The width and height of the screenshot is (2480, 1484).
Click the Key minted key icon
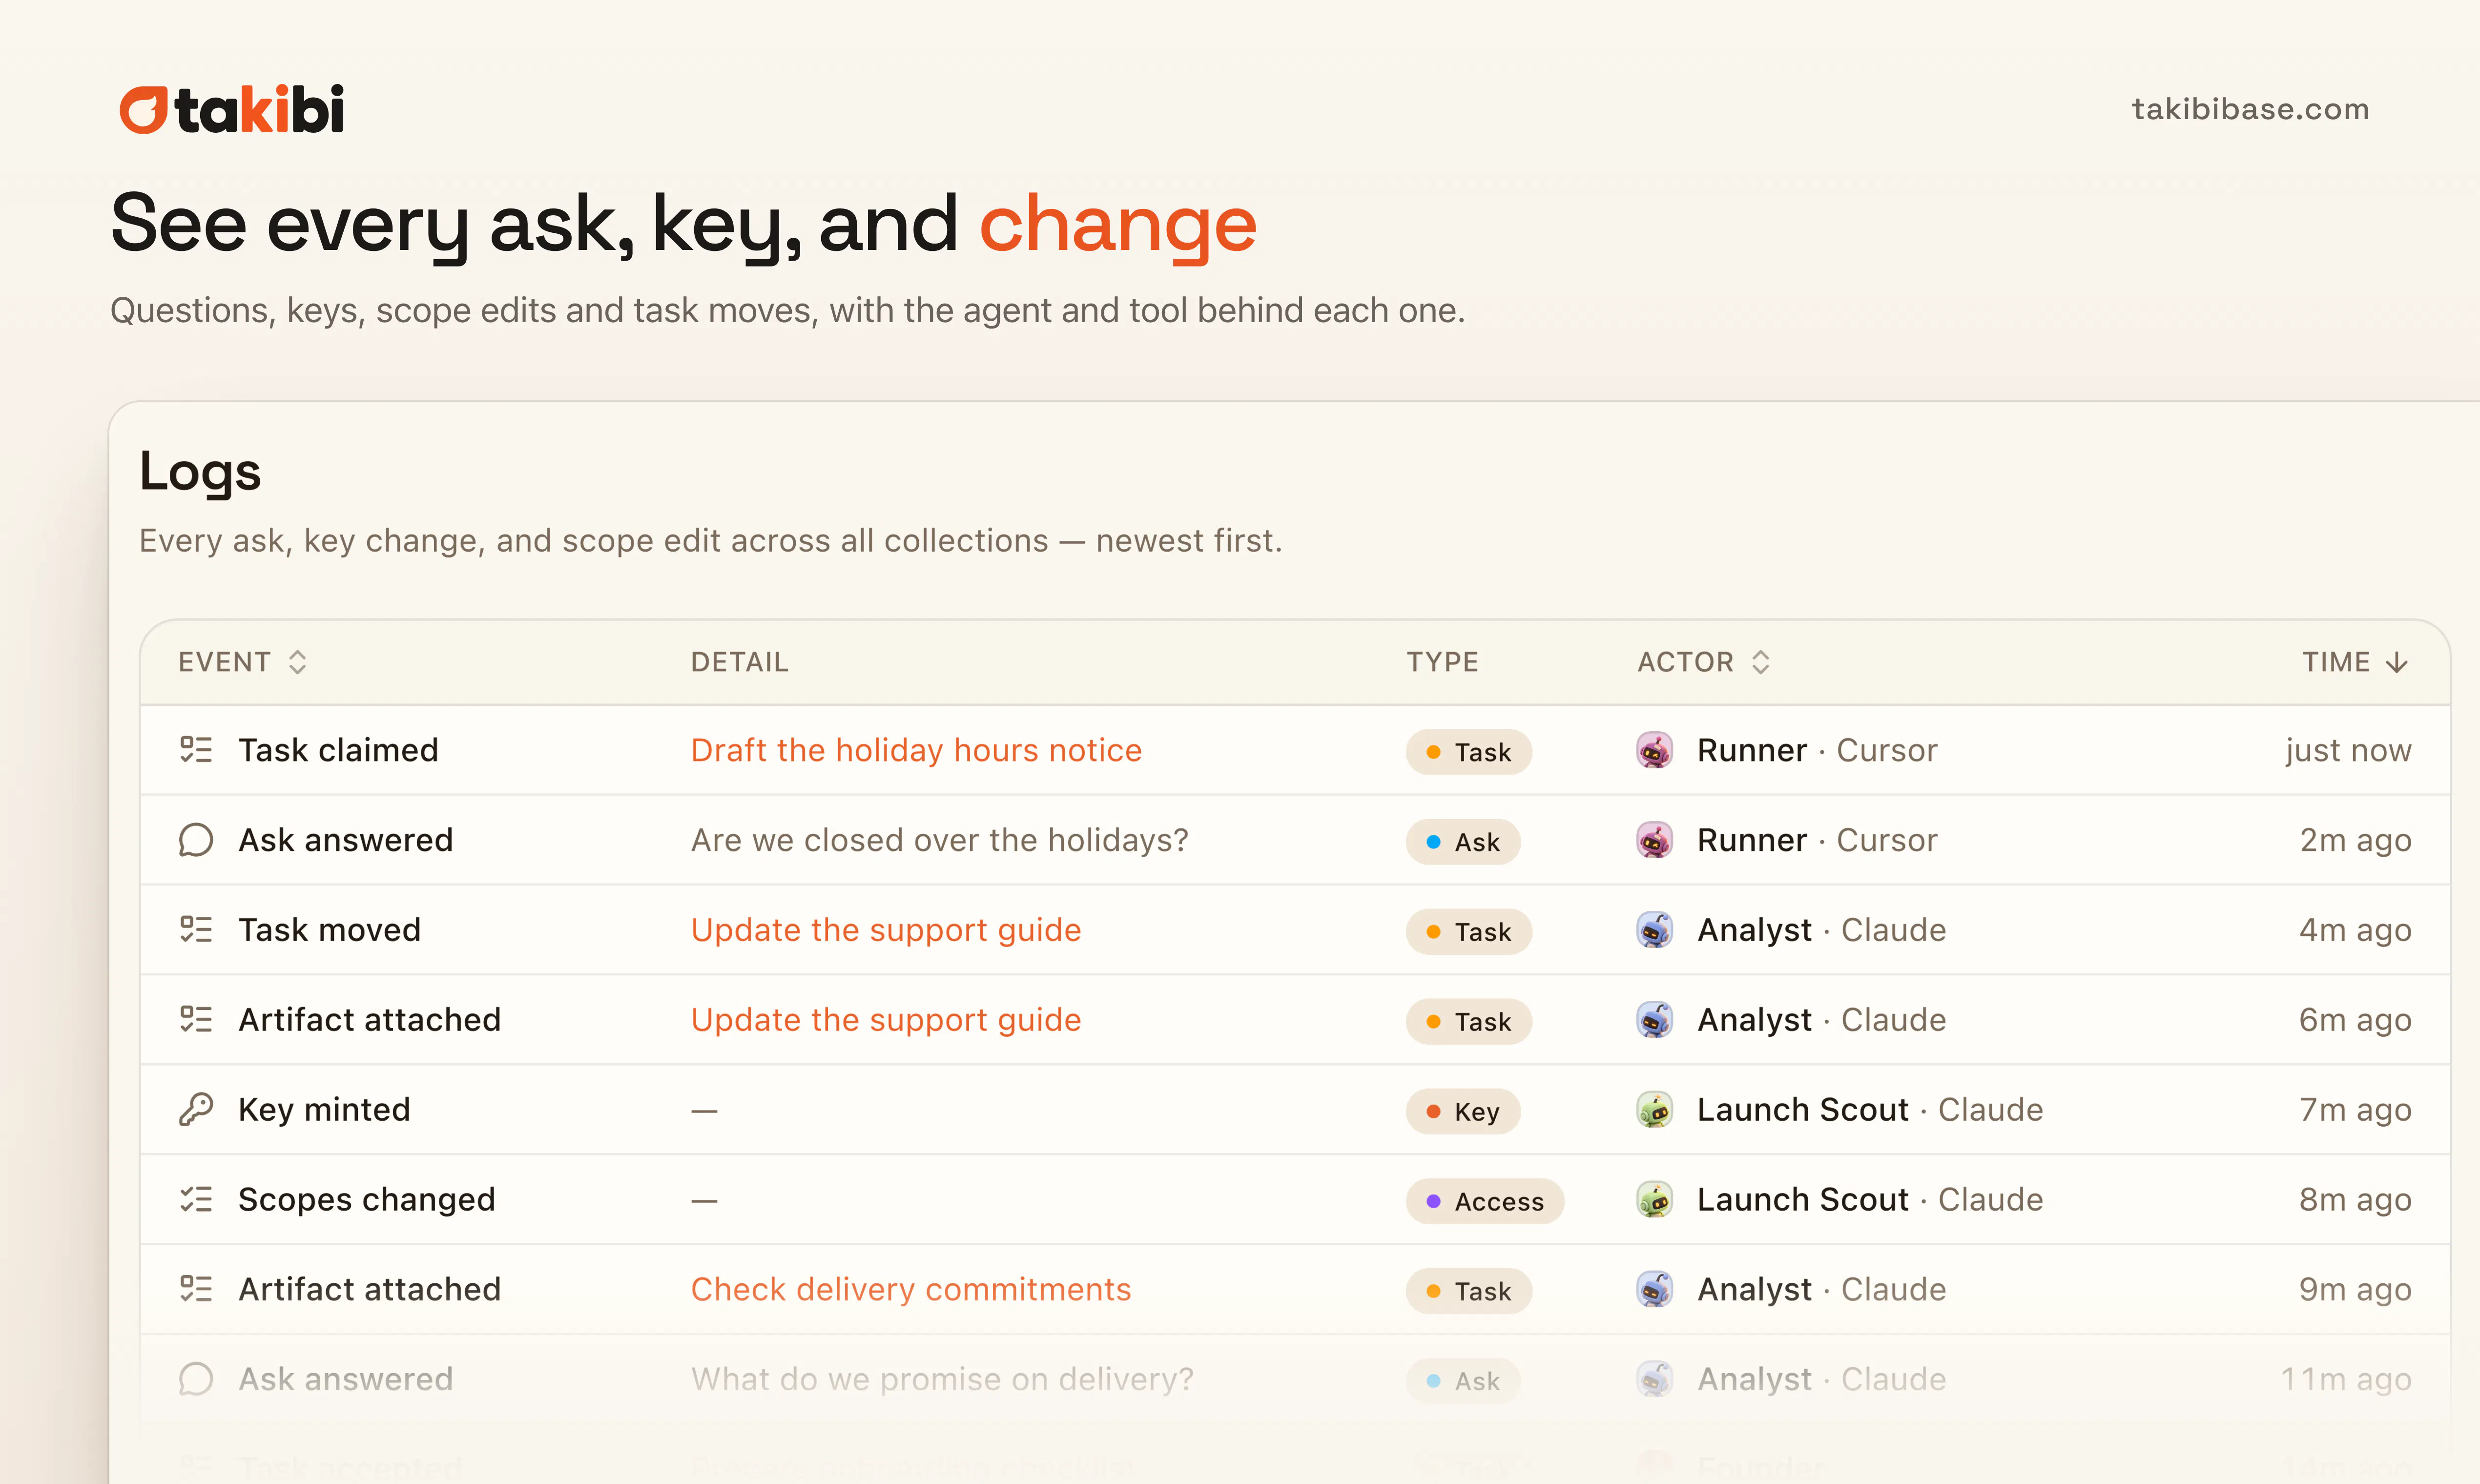click(196, 1110)
